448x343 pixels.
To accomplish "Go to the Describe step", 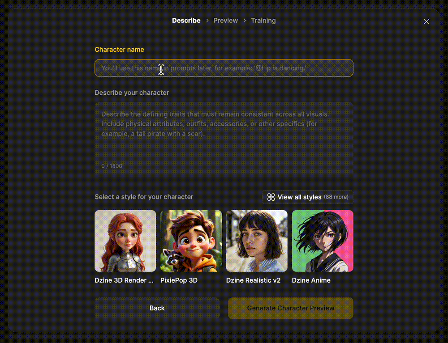I will [186, 21].
